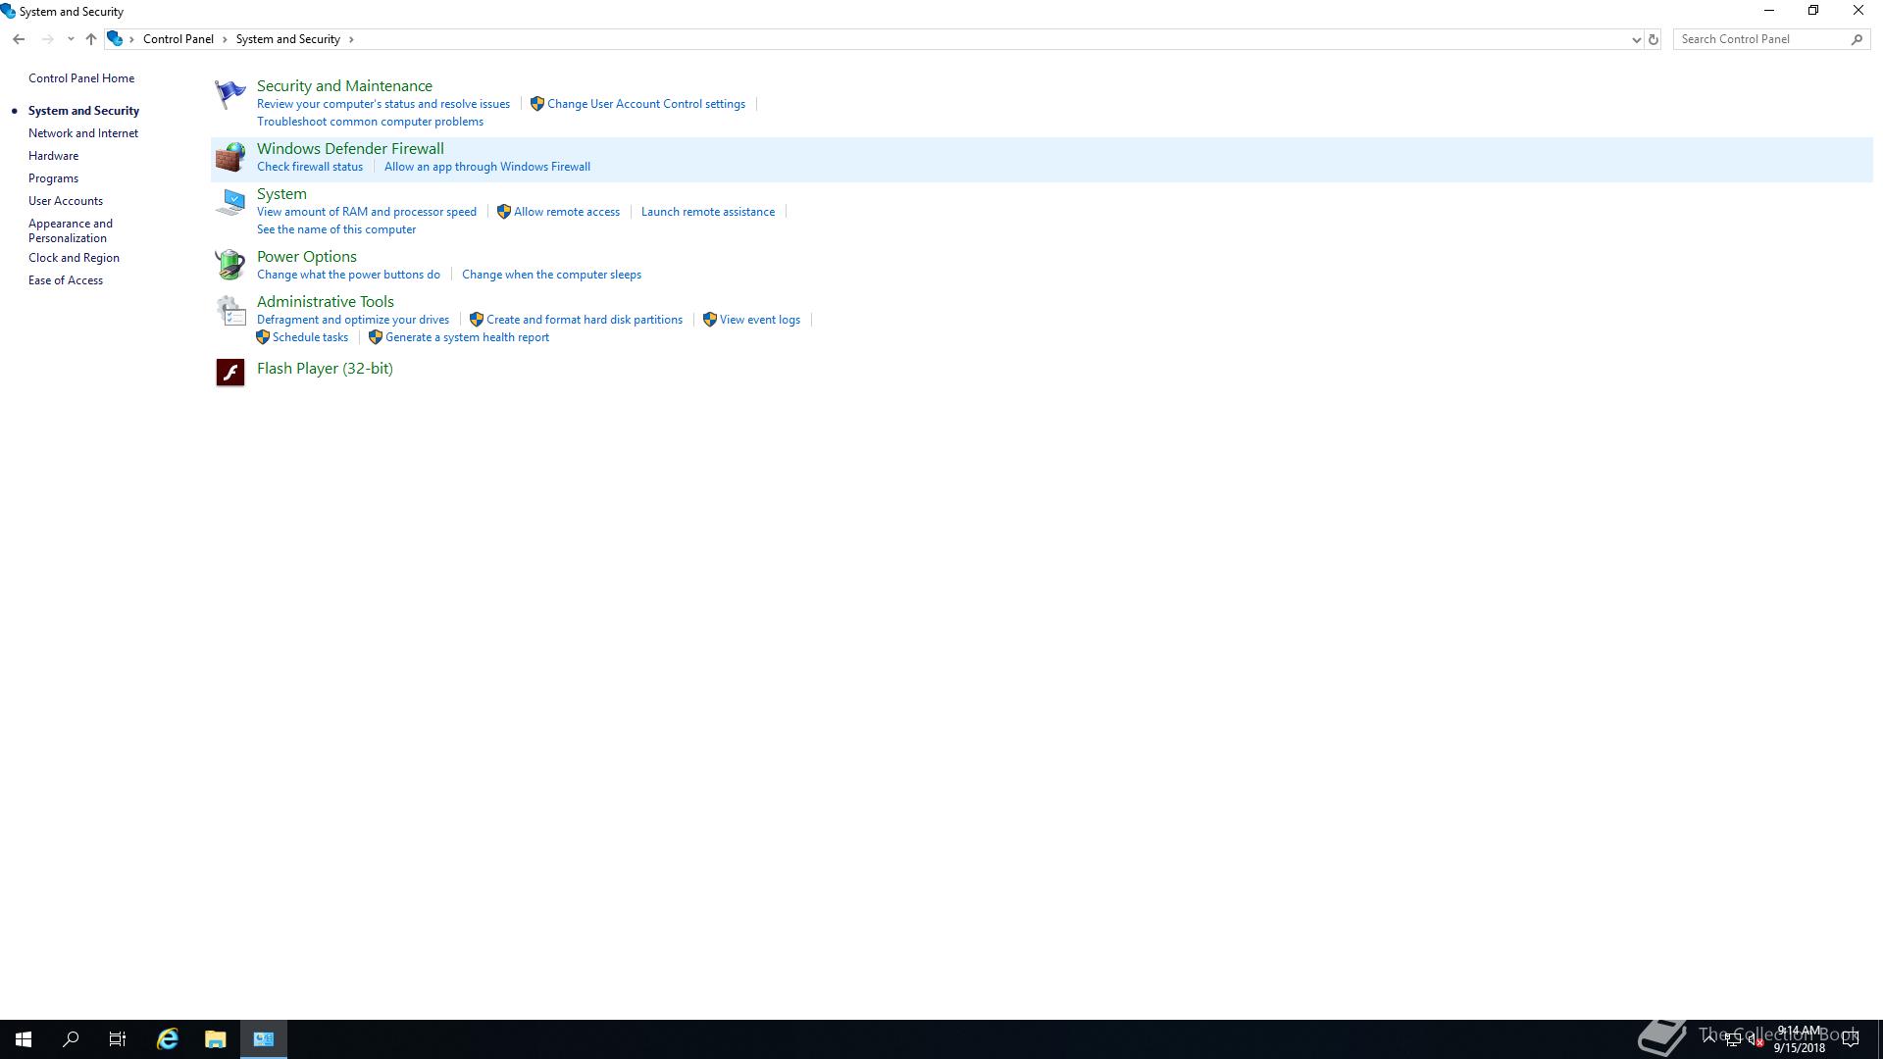This screenshot has height=1059, width=1883.
Task: Go back using the back arrow
Action: [19, 39]
